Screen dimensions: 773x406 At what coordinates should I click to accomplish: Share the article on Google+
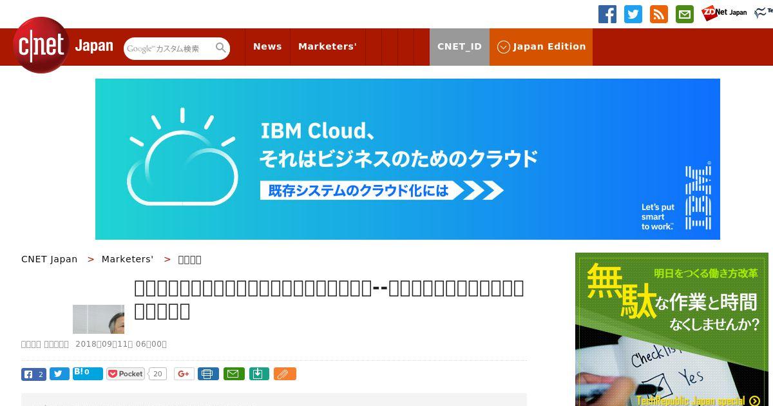coord(184,374)
